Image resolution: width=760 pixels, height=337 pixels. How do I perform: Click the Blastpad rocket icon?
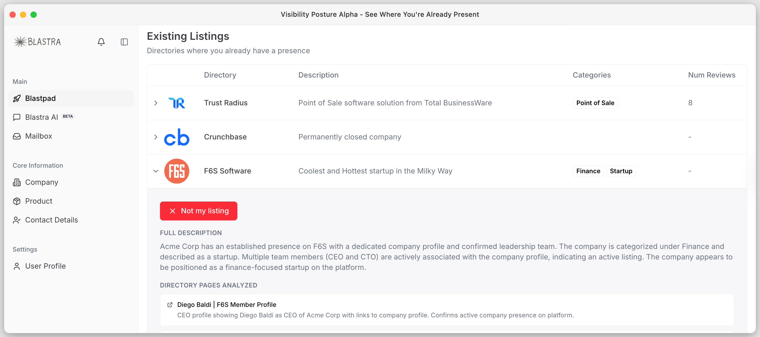17,99
